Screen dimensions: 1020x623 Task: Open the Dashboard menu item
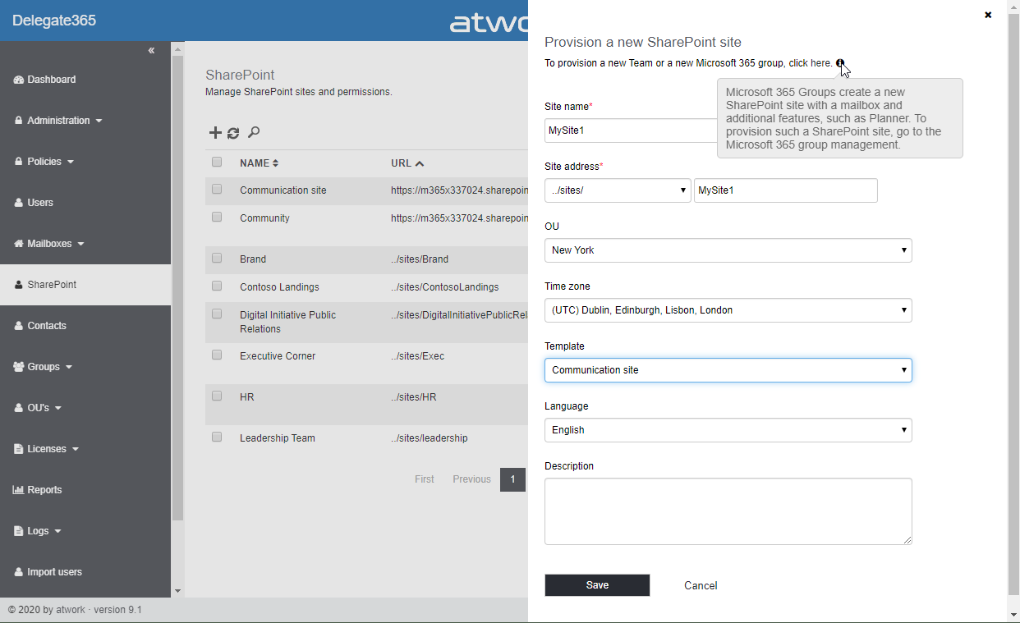click(51, 80)
